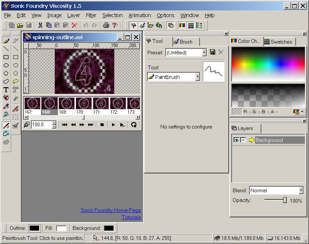Click the New image toolbar icon
This screenshot has height=244, width=309.
[12, 25]
